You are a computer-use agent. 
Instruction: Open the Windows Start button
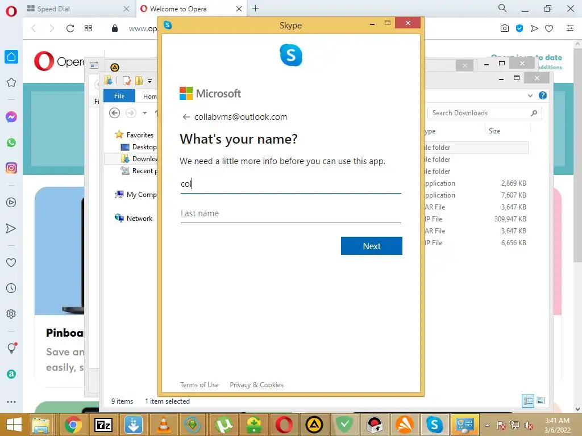click(x=14, y=425)
